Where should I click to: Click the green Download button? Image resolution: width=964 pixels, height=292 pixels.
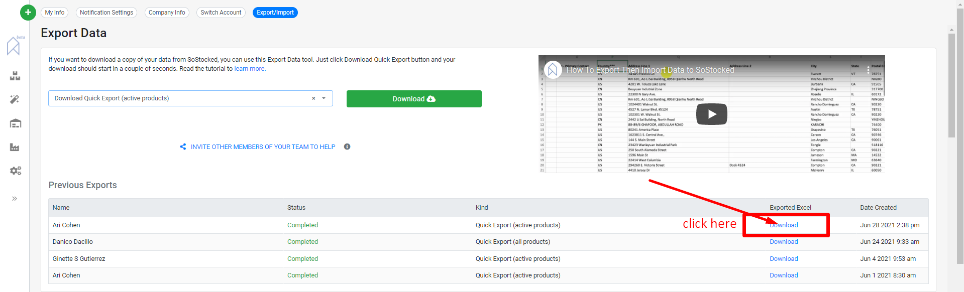tap(414, 99)
